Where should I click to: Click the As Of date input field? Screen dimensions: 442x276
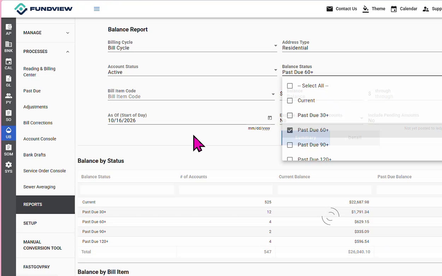click(186, 121)
